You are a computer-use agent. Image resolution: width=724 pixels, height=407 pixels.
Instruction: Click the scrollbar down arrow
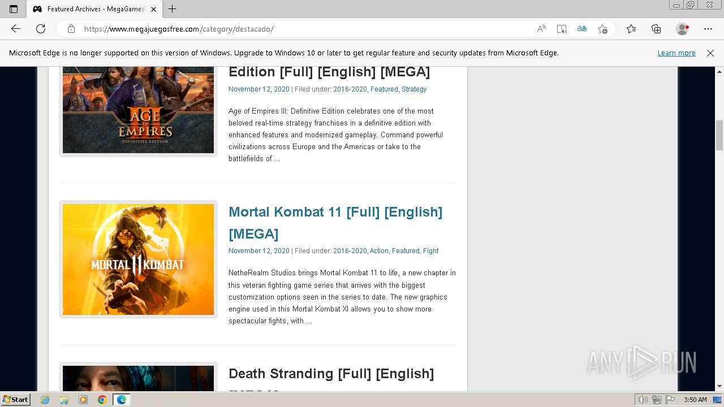click(719, 387)
